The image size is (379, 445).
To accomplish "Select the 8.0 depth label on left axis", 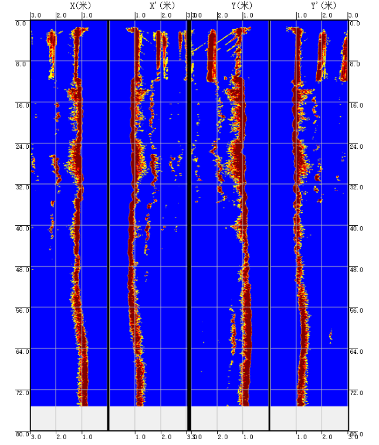I will coord(21,64).
